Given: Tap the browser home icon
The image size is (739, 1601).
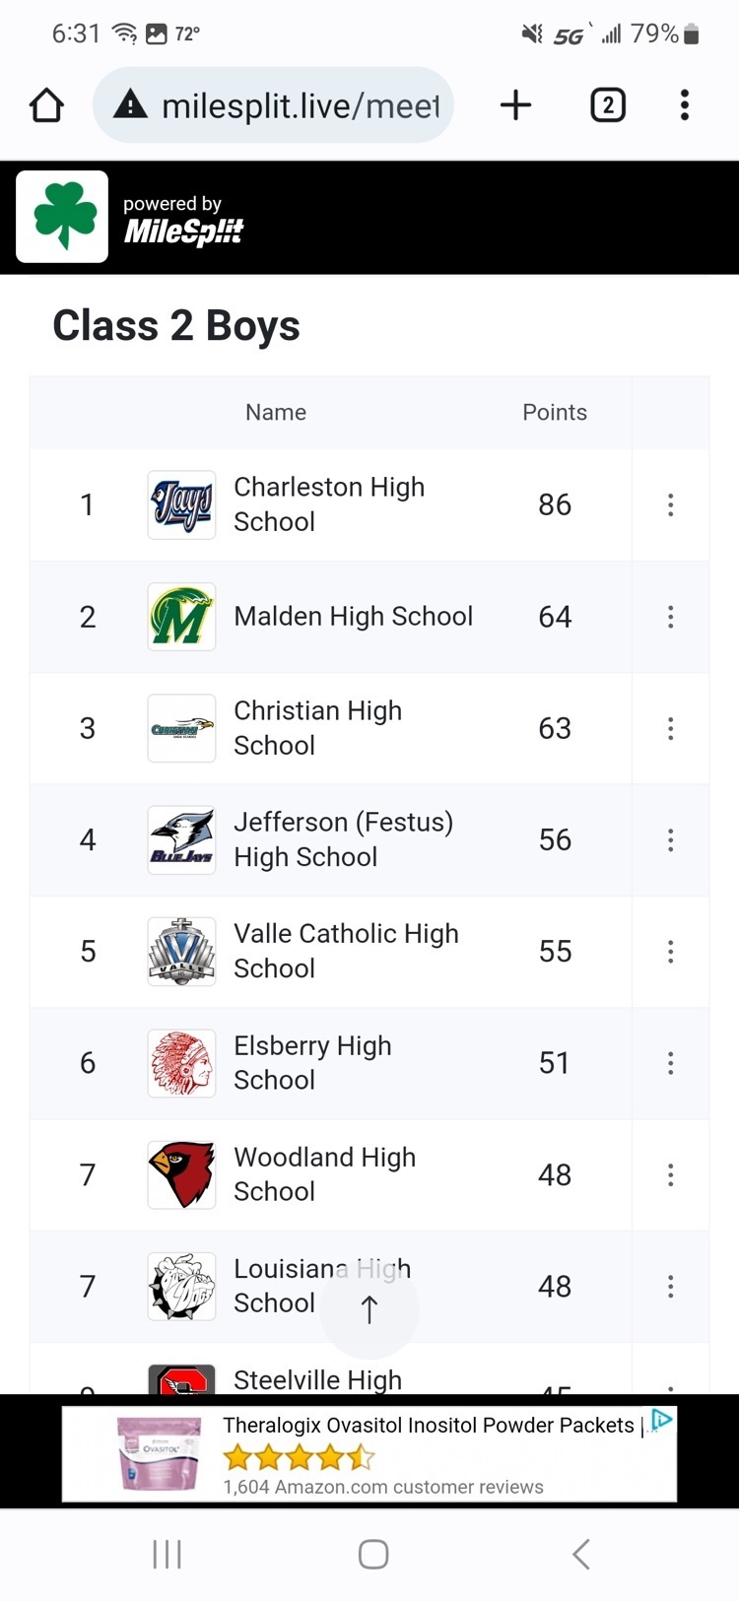Looking at the screenshot, I should click(46, 105).
